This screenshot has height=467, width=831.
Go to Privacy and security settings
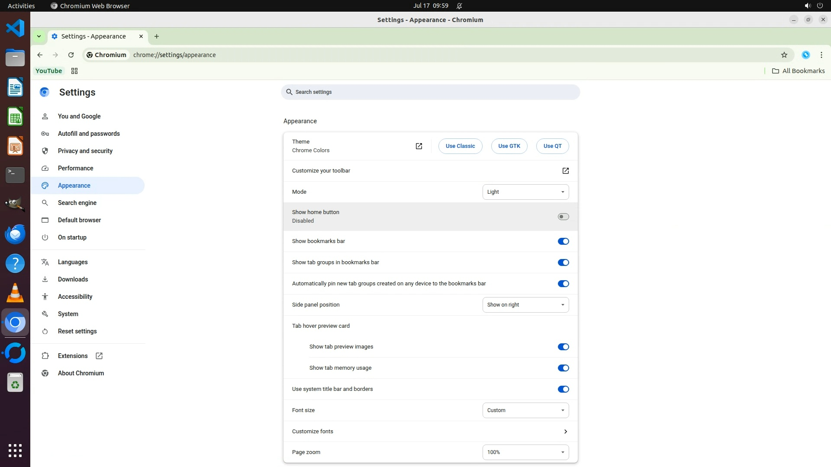(85, 151)
